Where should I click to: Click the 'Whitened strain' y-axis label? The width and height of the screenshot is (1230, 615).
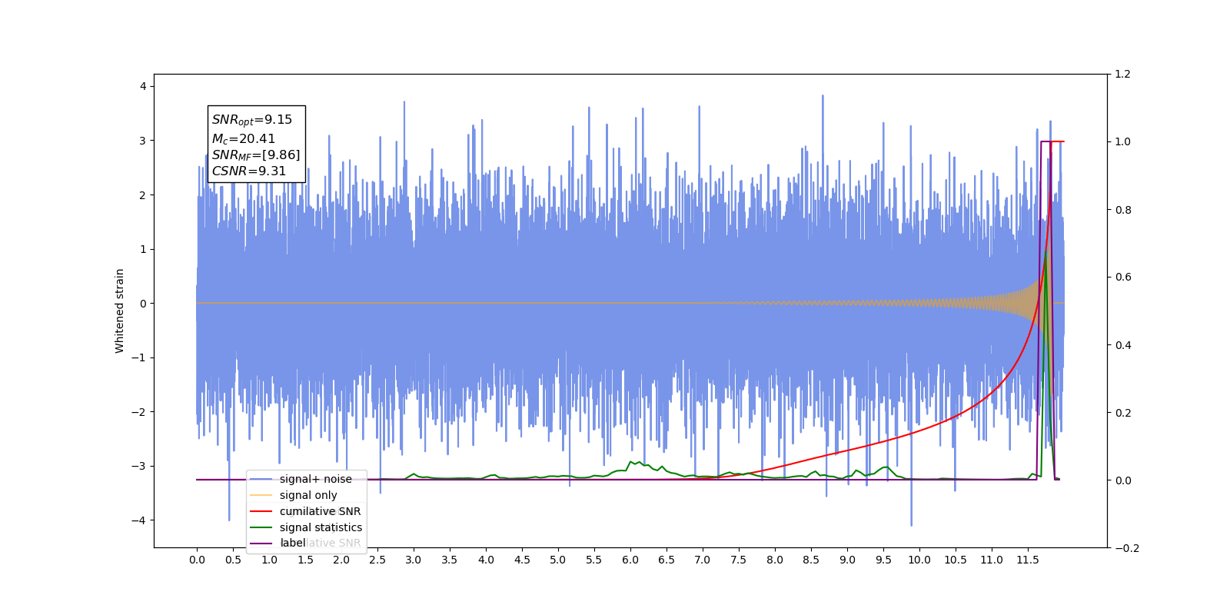(119, 311)
